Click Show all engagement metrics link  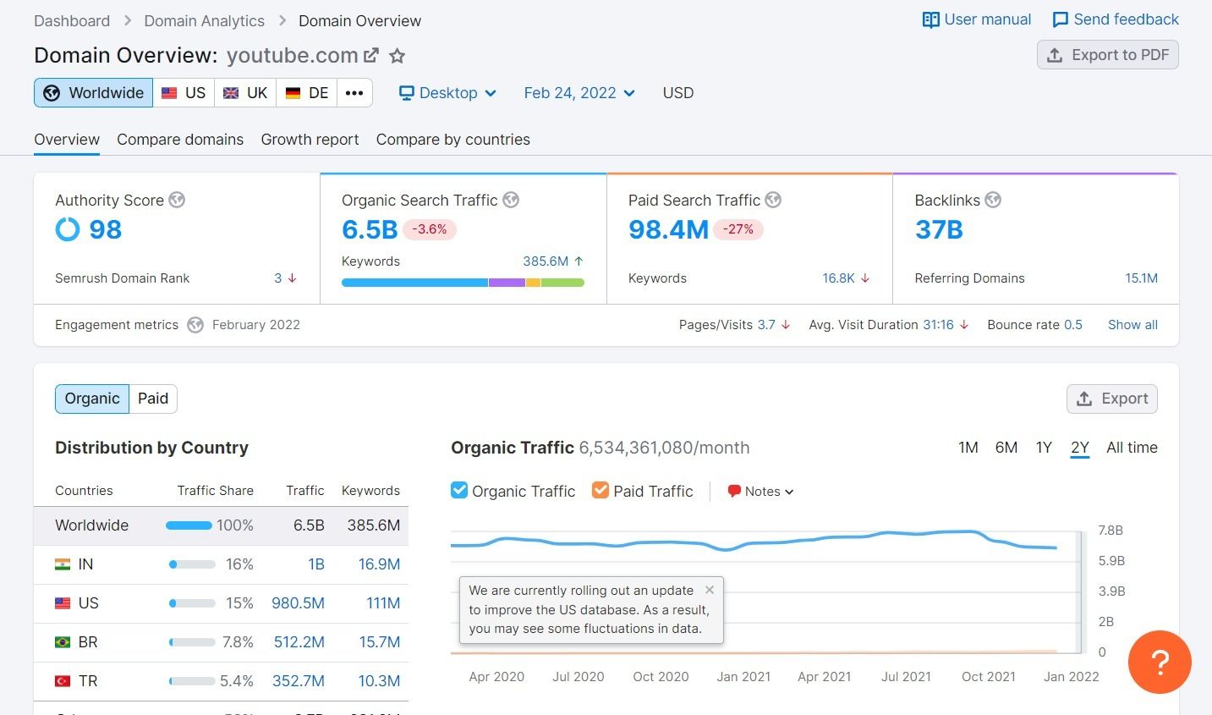tap(1132, 325)
